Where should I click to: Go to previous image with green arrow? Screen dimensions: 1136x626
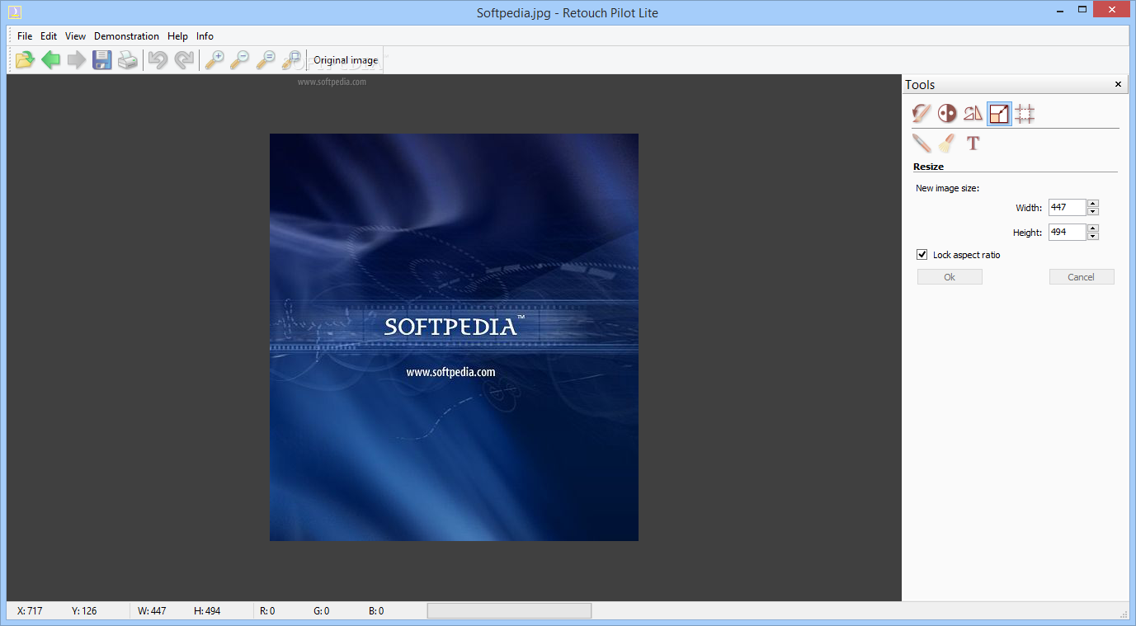pyautogui.click(x=51, y=59)
